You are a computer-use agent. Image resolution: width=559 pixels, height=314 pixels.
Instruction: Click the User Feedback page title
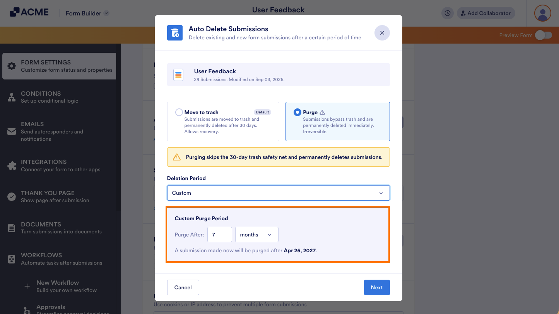click(279, 10)
